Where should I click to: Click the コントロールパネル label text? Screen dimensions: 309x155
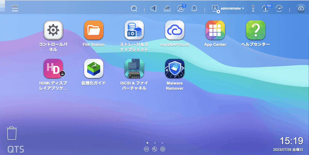pos(53,47)
